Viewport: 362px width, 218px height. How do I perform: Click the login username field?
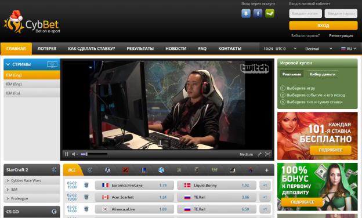coord(305,13)
